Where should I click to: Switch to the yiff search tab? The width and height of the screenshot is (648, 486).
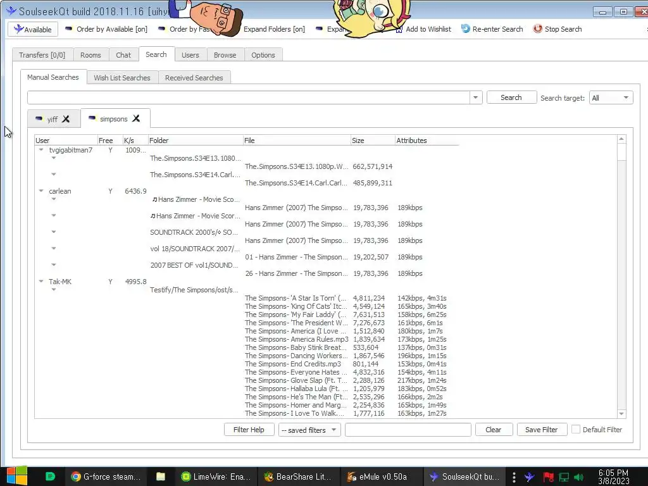click(52, 119)
